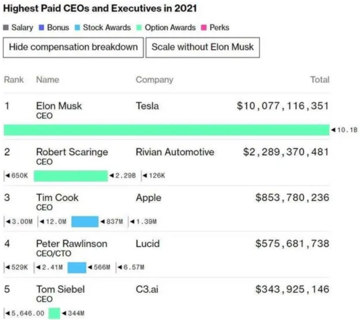Click the pink Perks legend swatch
Screen dimensions: 362x324
tap(204, 28)
